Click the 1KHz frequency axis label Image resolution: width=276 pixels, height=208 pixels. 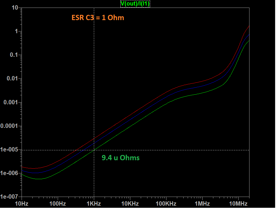pyautogui.click(x=94, y=204)
